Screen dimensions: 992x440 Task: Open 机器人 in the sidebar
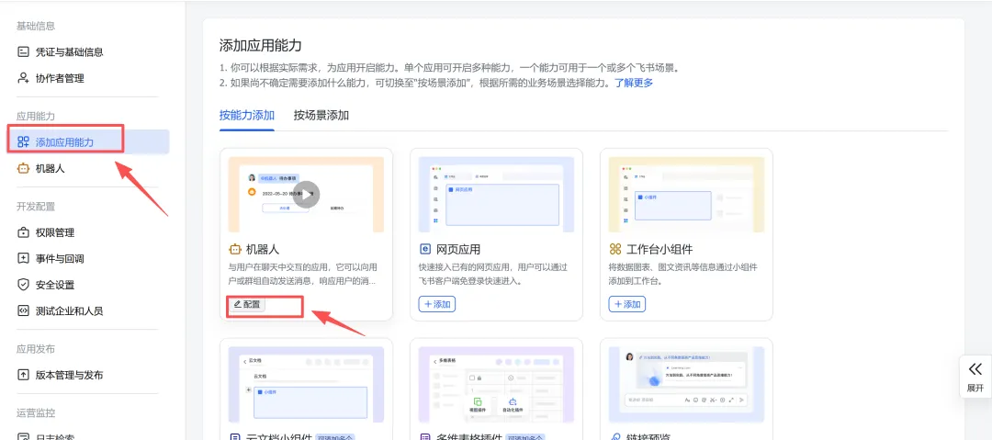(41, 168)
